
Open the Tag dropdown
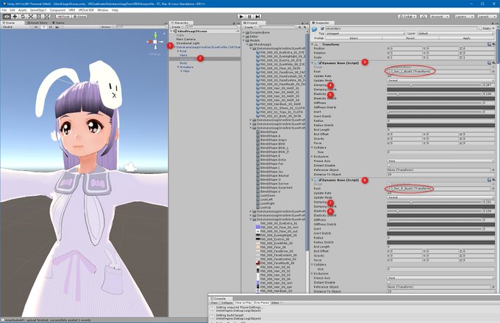365,34
